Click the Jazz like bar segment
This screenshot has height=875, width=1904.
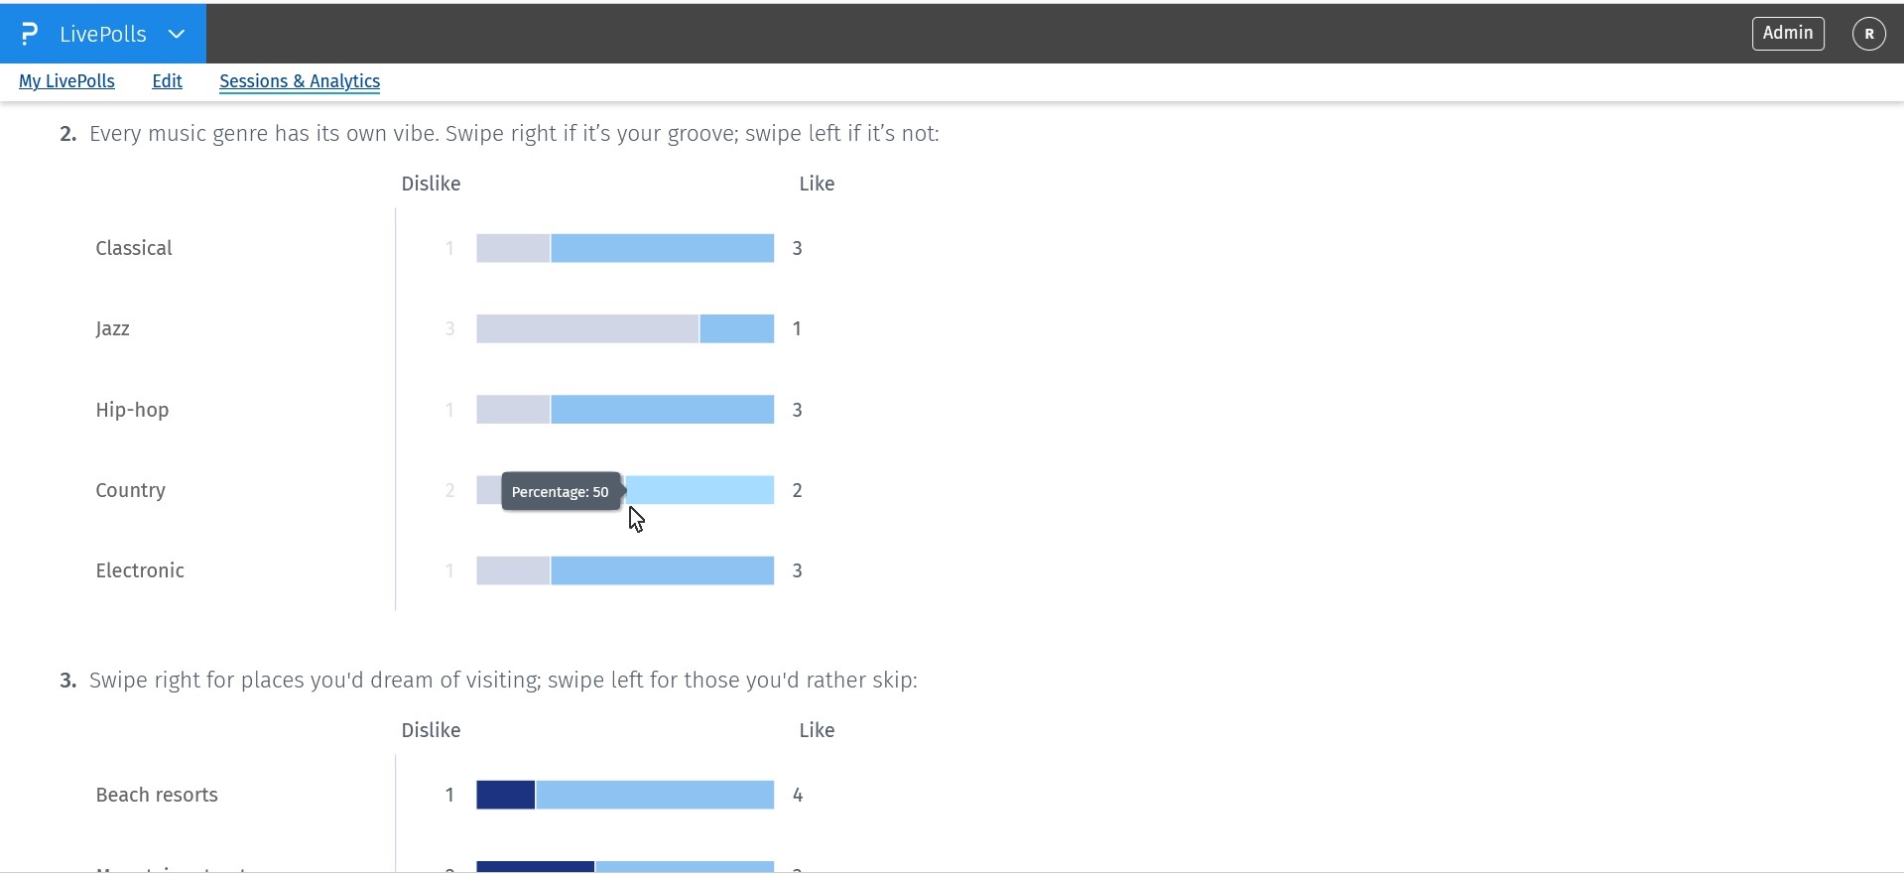point(736,328)
